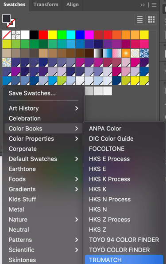Choose ANPA Color book
The height and width of the screenshot is (264, 166).
(124, 129)
